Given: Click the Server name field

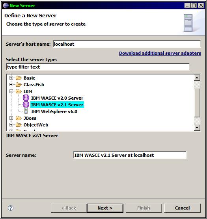Looking at the screenshot, I should [x=130, y=155].
